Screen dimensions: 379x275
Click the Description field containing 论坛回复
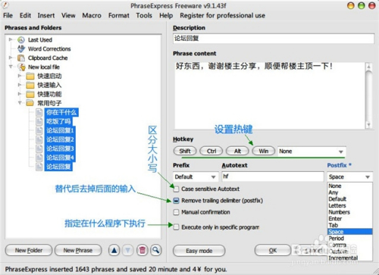coord(274,39)
